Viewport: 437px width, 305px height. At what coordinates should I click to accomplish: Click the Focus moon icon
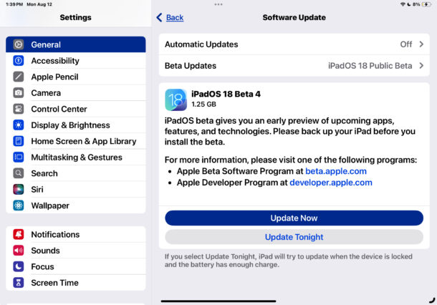(19, 266)
